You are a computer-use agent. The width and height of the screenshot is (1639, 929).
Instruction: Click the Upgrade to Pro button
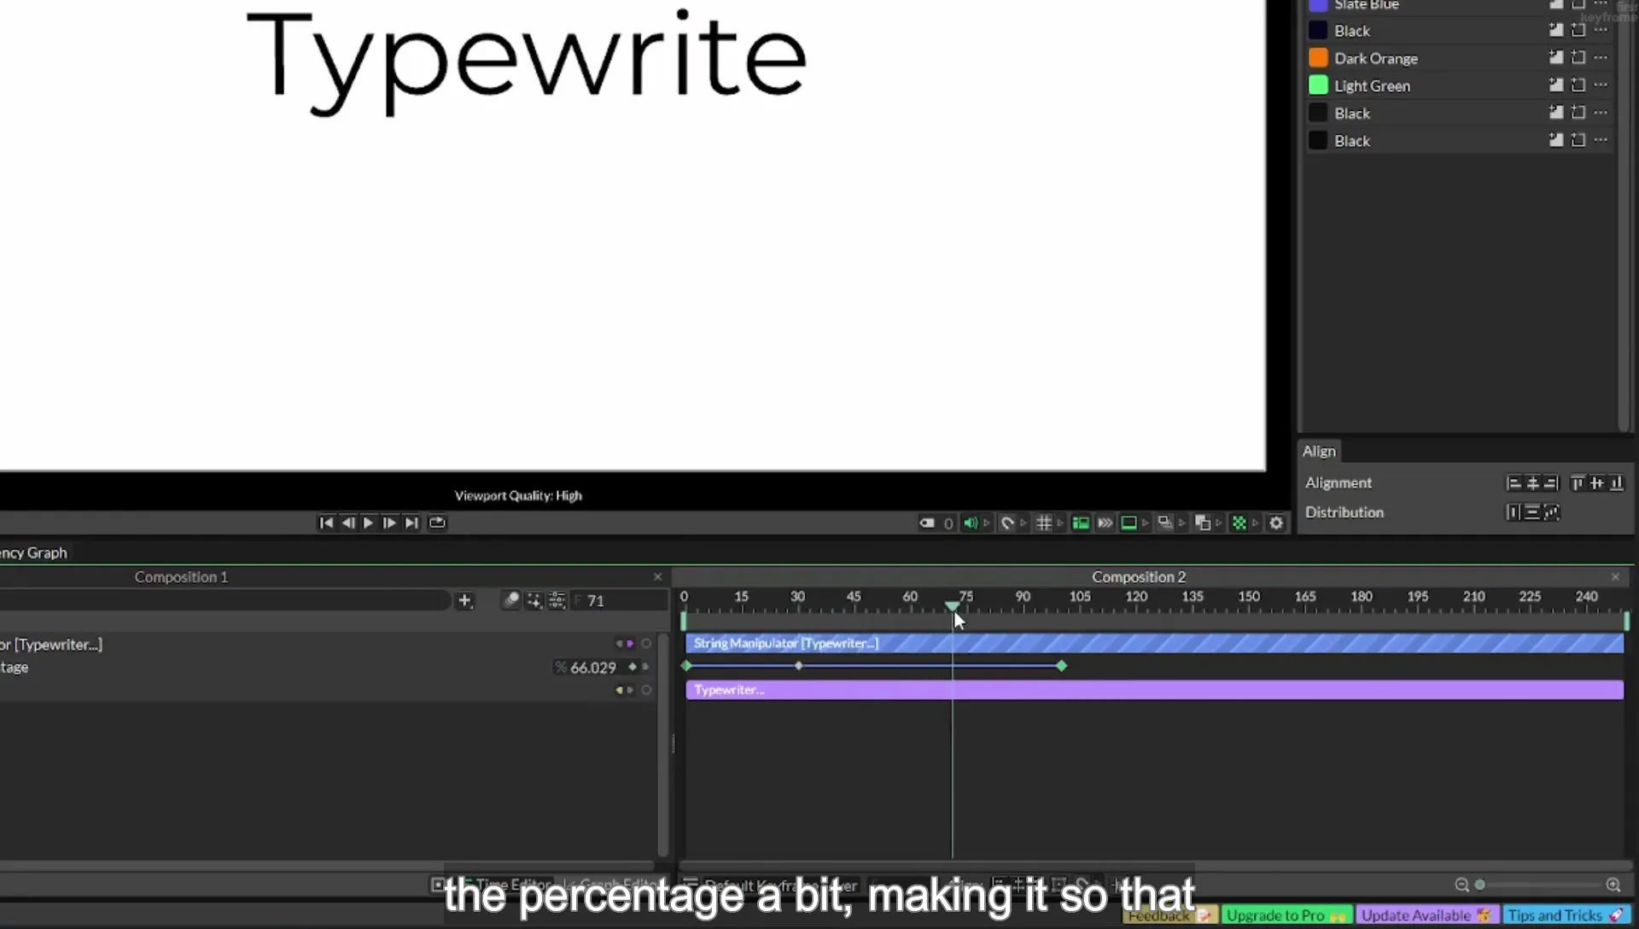coord(1286,915)
